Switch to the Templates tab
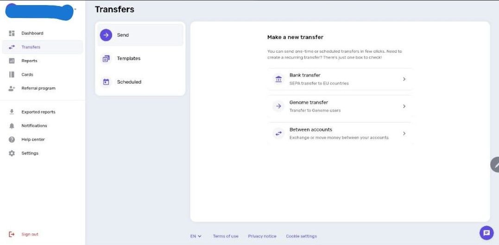 (140, 58)
